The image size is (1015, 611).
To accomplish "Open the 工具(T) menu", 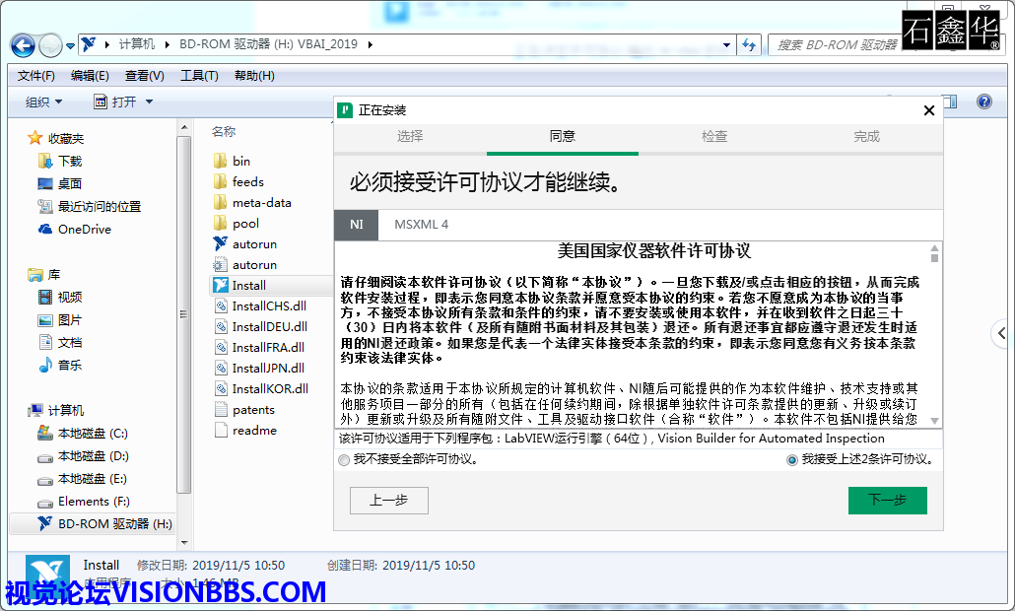I will [x=199, y=76].
